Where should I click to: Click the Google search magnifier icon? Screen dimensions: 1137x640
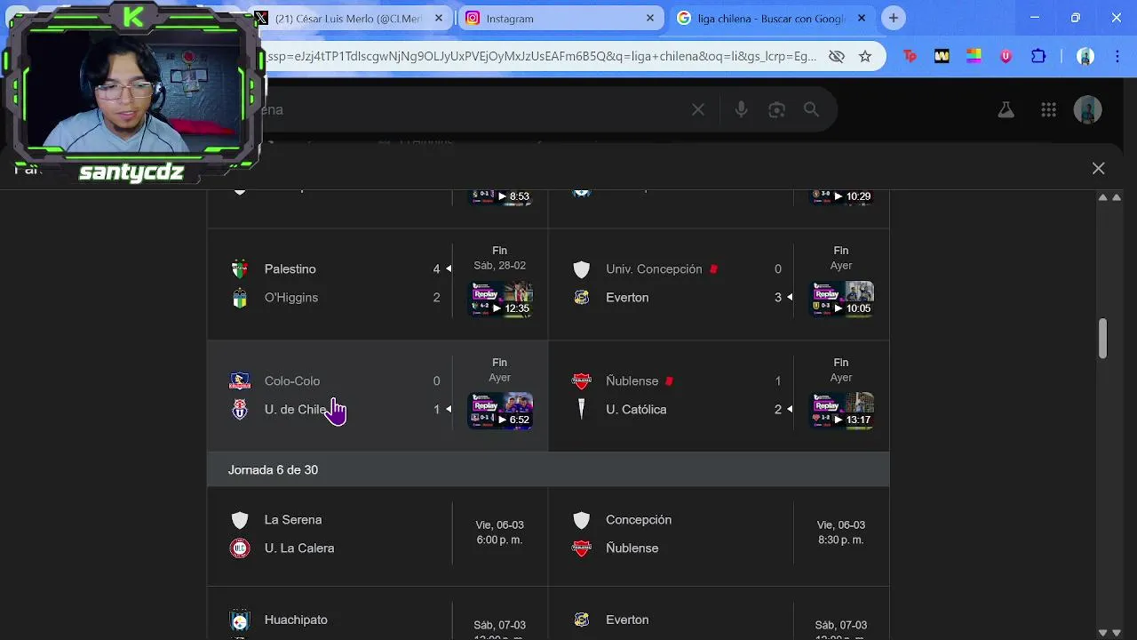pos(811,109)
